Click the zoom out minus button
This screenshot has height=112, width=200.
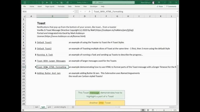click(x=157, y=110)
